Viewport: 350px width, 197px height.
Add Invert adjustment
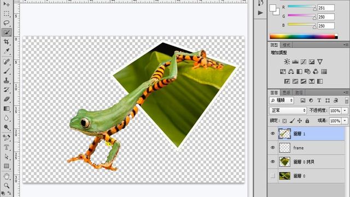tap(287, 82)
